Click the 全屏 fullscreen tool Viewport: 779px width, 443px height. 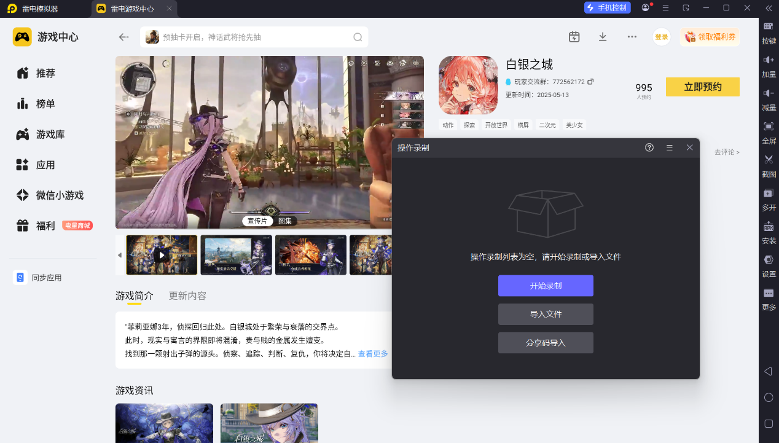[x=769, y=133]
